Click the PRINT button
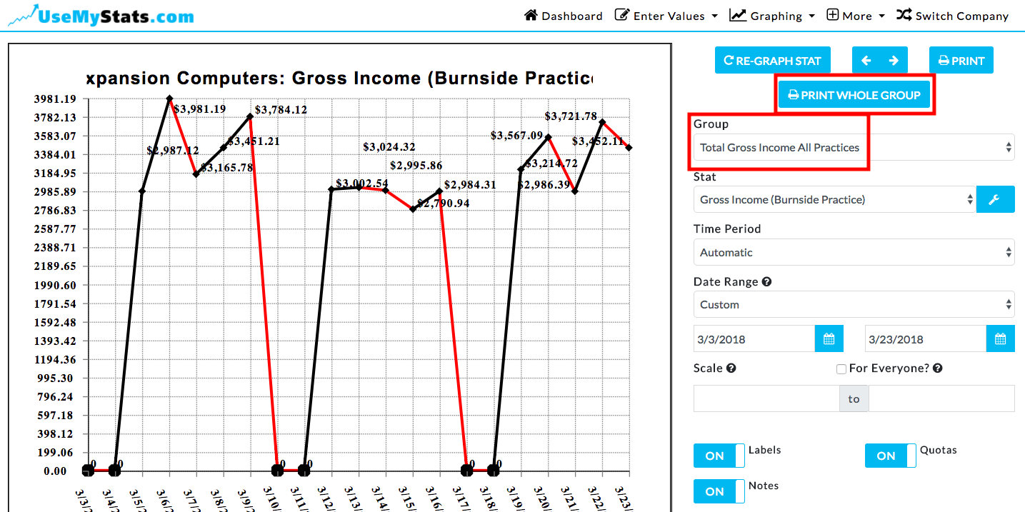The height and width of the screenshot is (512, 1025). coord(961,61)
